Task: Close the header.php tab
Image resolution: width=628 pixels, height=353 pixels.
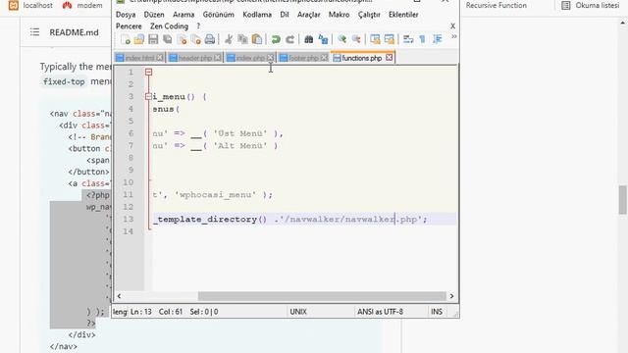Action: tap(218, 58)
